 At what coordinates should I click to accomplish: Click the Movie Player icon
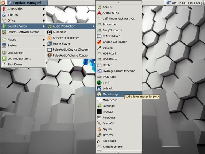tap(49, 44)
